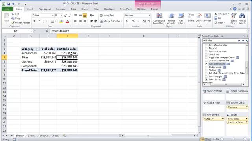
Task: Click the Clear button in Editing
Action: tap(219, 23)
